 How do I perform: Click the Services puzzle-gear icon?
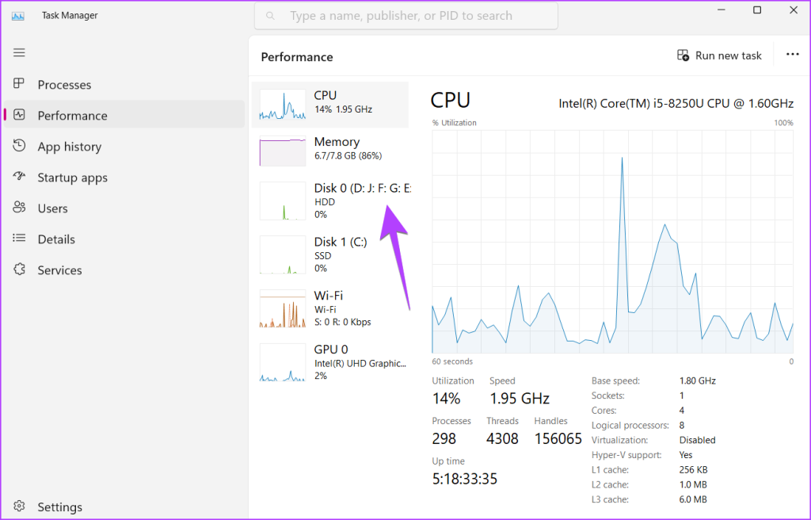[20, 270]
